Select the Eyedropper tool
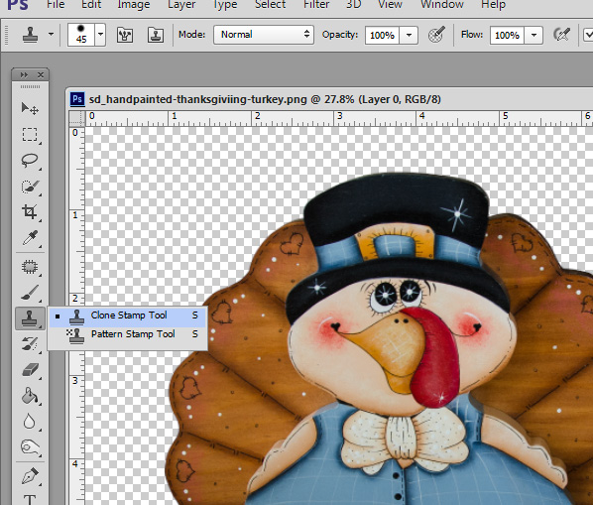The image size is (593, 505). pyautogui.click(x=30, y=237)
